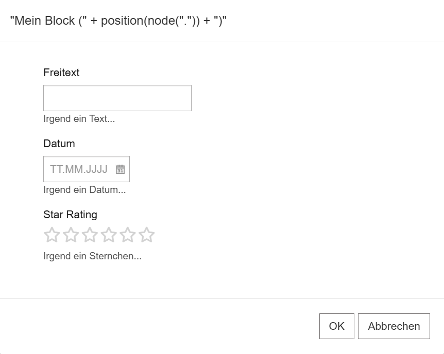Click empty footer area left of OK
Viewport: 444px width, 354px height.
coord(155,326)
